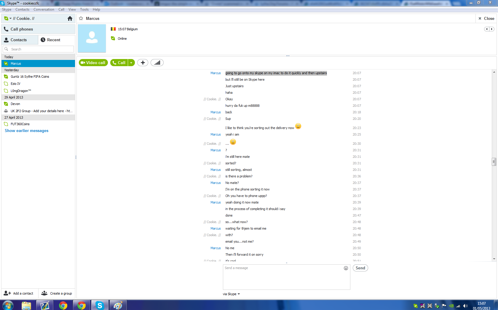Switch to the Contacts tab
The image size is (498, 310).
pyautogui.click(x=20, y=40)
